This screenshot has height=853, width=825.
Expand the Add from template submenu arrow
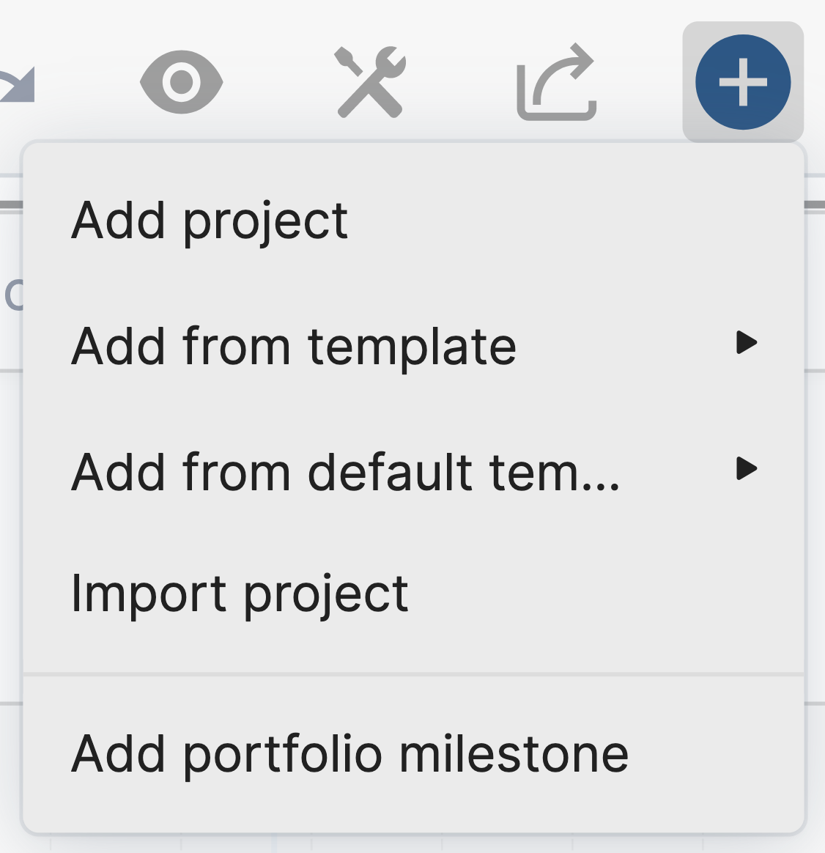[746, 342]
